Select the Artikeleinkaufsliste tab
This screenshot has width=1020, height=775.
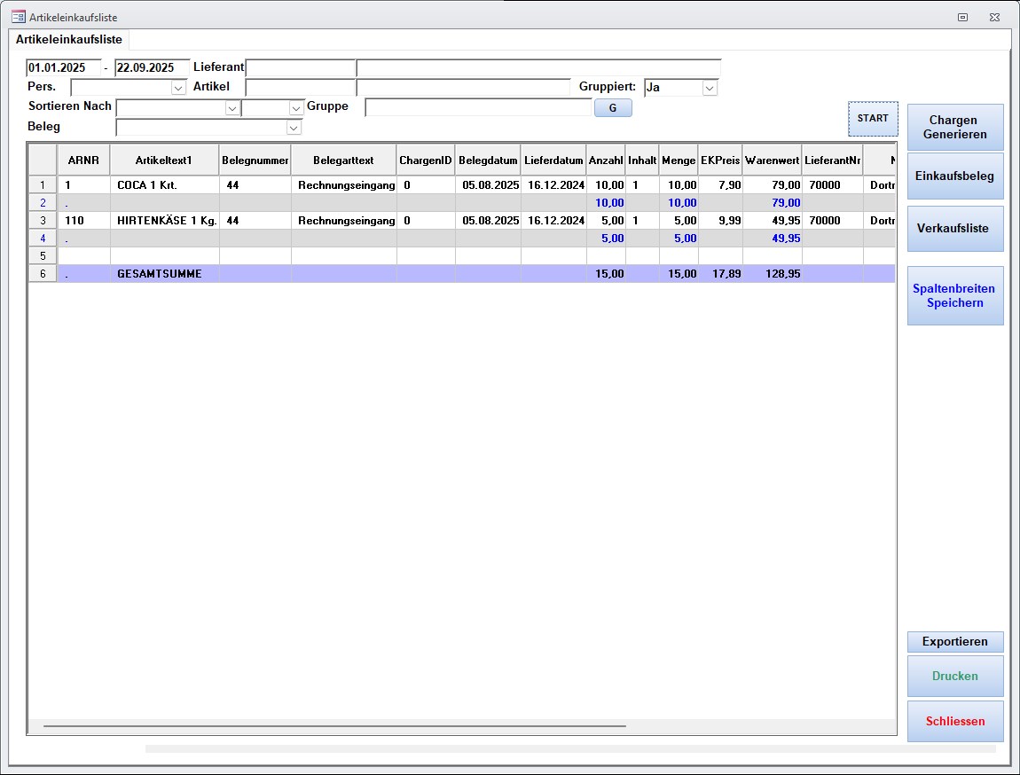tap(69, 40)
